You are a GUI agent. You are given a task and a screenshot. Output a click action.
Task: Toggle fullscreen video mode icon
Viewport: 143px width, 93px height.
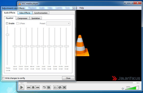click(44, 87)
